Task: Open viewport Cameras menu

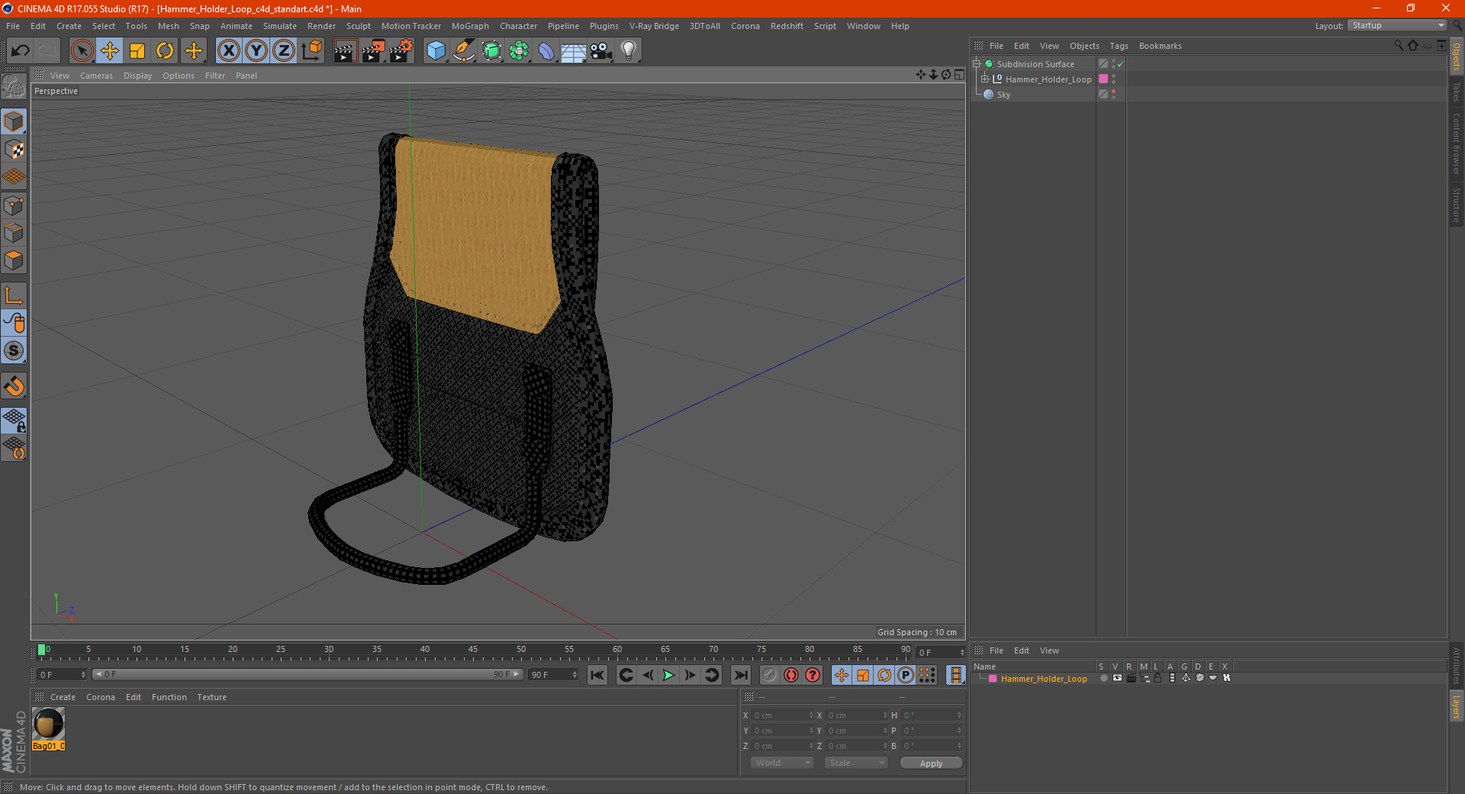Action: click(x=96, y=76)
